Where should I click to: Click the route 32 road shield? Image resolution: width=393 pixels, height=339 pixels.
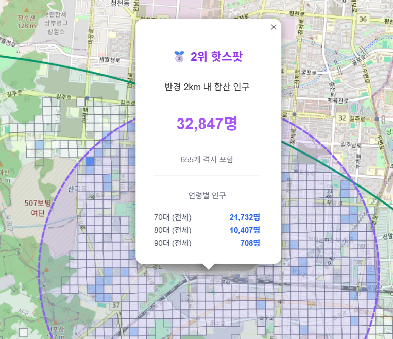pyautogui.click(x=342, y=118)
